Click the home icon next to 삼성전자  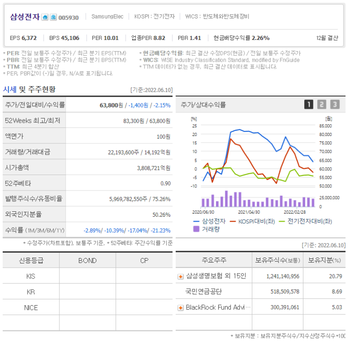pyautogui.click(x=45, y=17)
